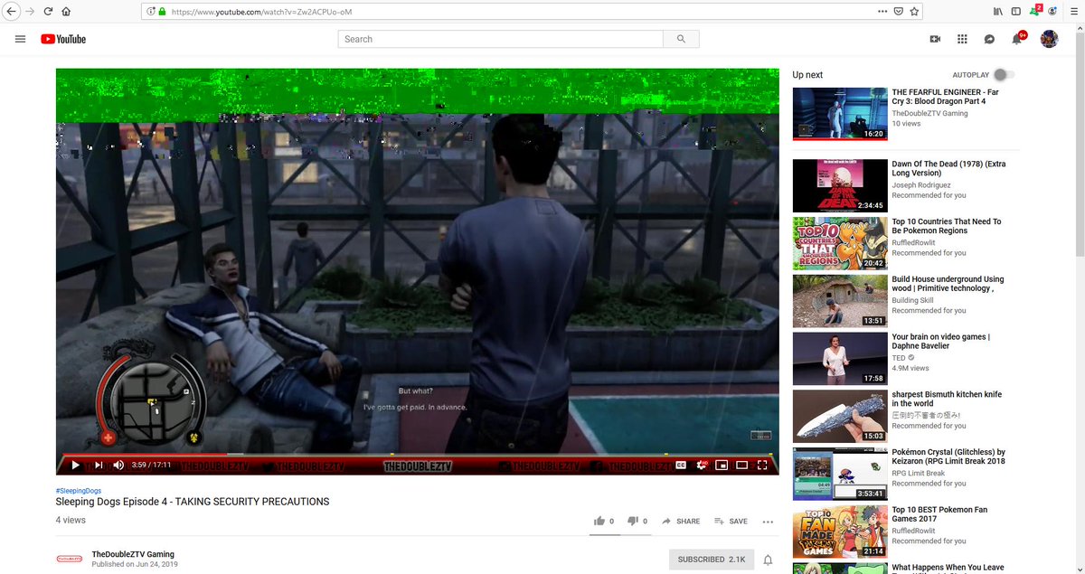Screen dimensions: 1085x574
Task: Click the SUBSCRIBED 2.1K button
Action: click(x=712, y=560)
